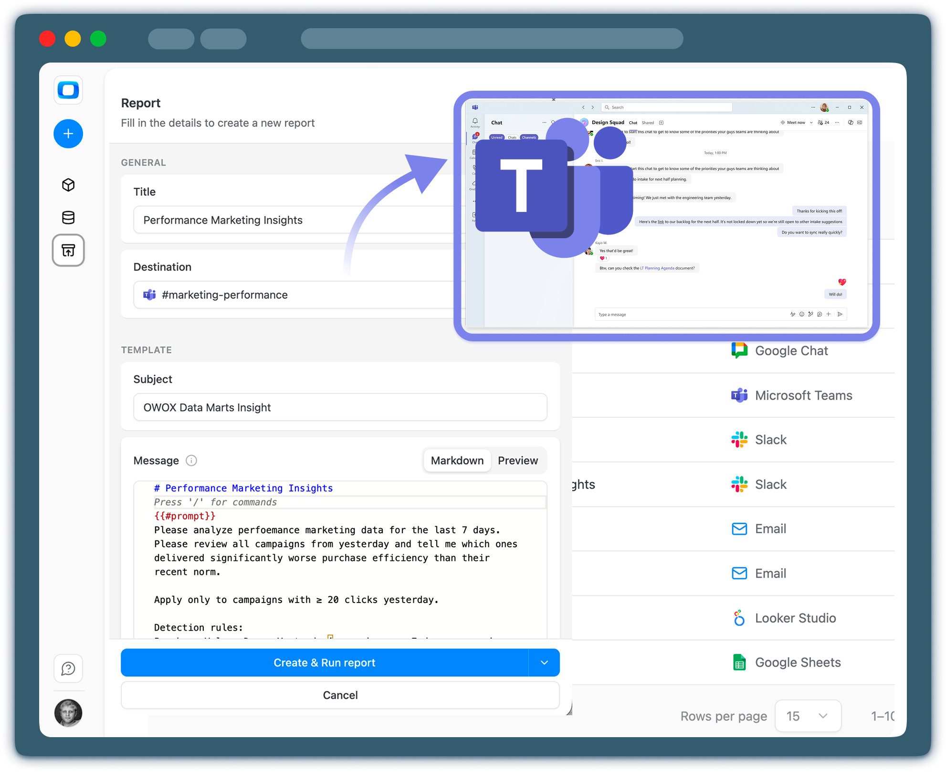Click the Create & Run report button
The height and width of the screenshot is (772, 946).
coord(325,663)
